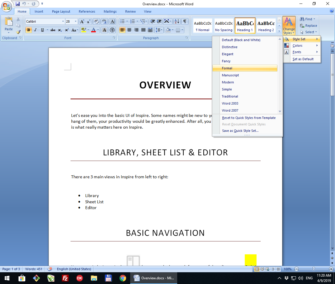This screenshot has width=335, height=284.
Task: Open the font name dropdown
Action: (63, 21)
